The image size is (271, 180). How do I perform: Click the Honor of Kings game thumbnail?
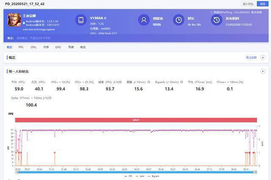[14, 20]
